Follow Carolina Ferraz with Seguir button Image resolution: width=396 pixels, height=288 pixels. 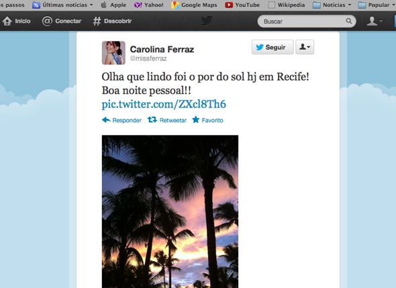273,47
